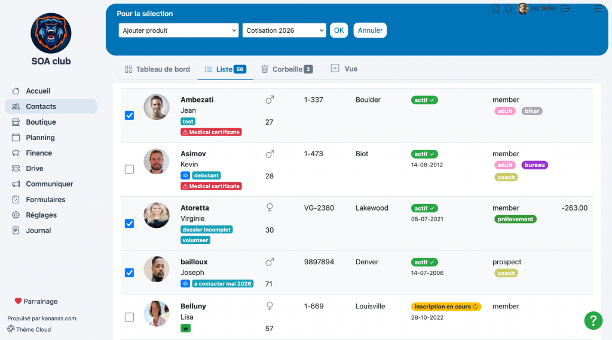
Task: Uncheck the Ambezati Jean checkbox
Action: (129, 115)
